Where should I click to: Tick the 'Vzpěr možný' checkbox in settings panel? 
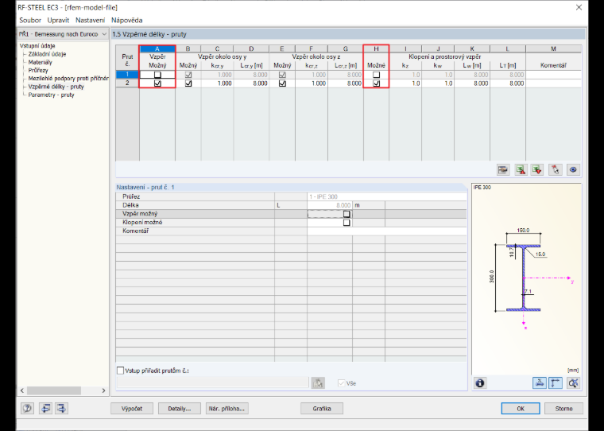pyautogui.click(x=347, y=214)
